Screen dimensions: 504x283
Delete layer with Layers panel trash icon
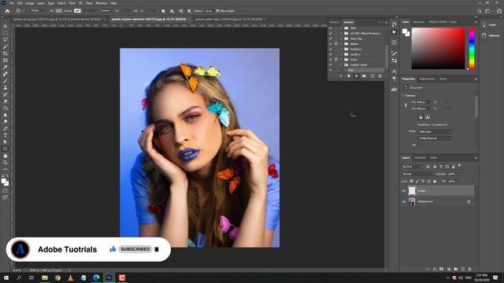pyautogui.click(x=469, y=269)
